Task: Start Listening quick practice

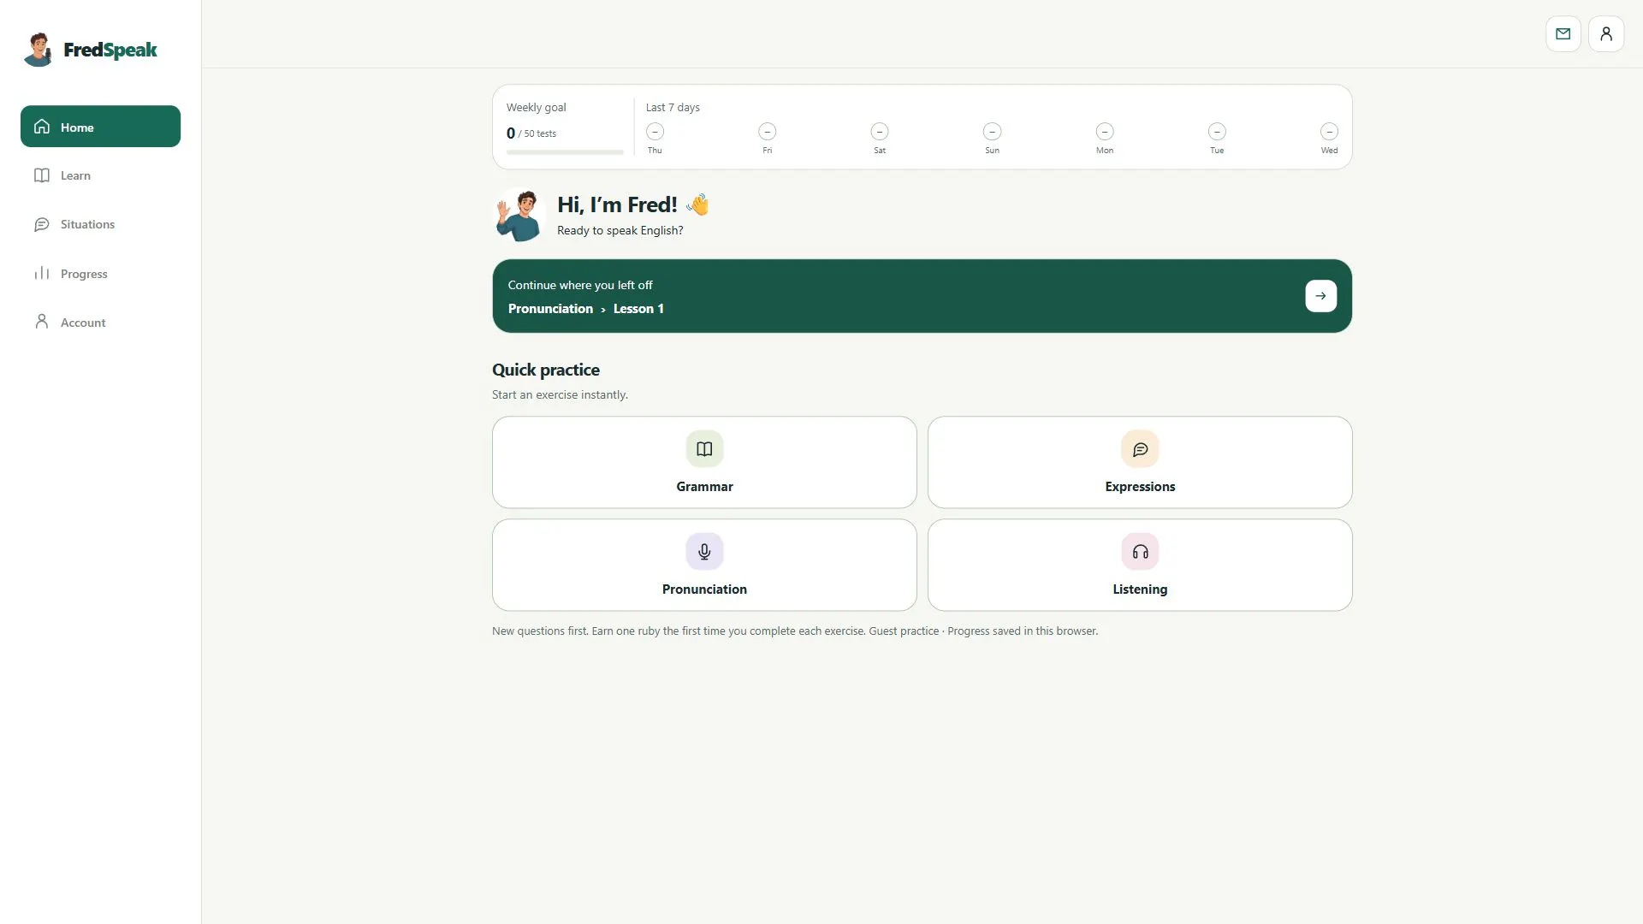Action: click(x=1140, y=565)
